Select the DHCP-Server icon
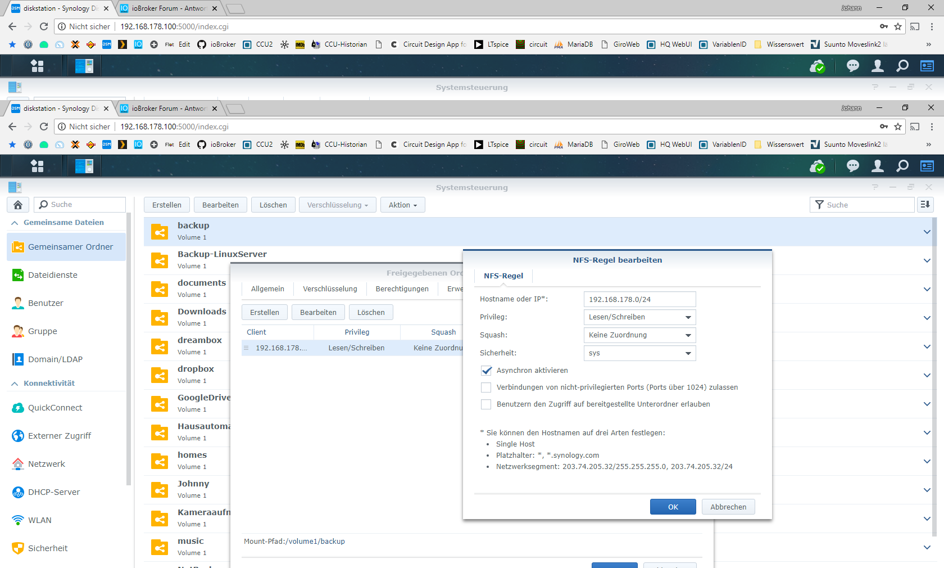Screen dimensions: 944x568 click(x=18, y=492)
